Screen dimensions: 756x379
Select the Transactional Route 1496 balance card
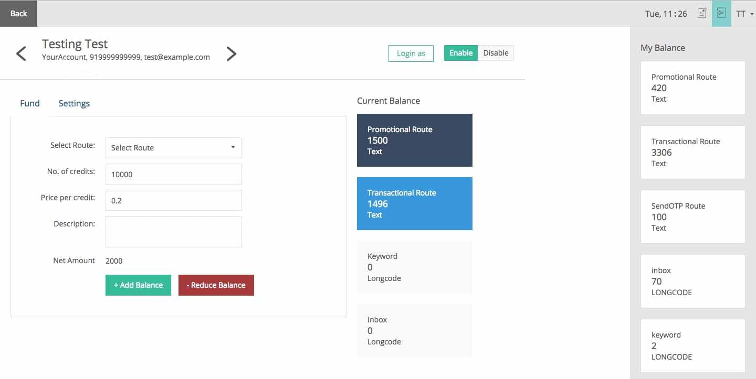click(415, 204)
